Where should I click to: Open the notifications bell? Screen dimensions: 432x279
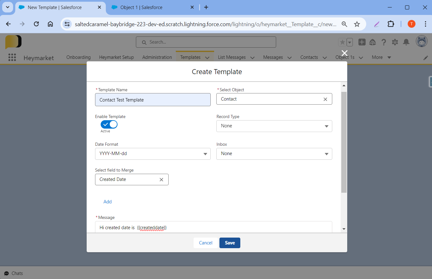(x=406, y=42)
